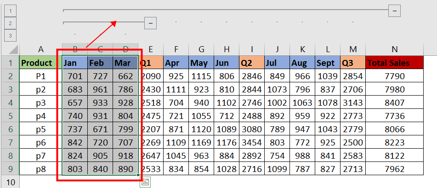Select row 10 header
437x188 pixels.
10,183
